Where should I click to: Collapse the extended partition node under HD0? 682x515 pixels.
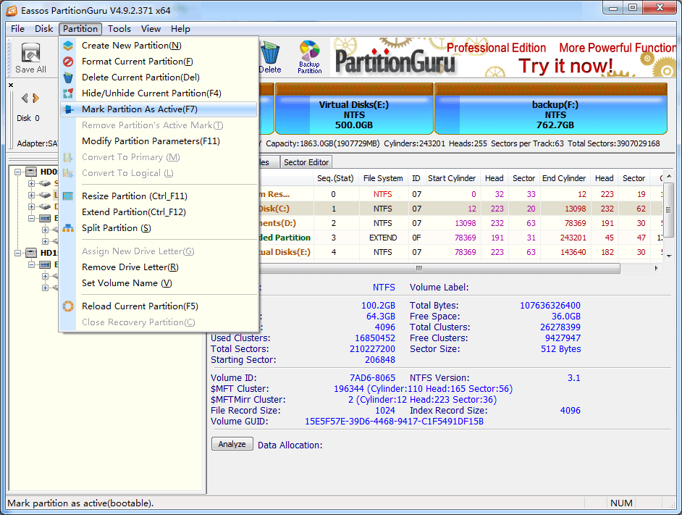tap(31, 218)
